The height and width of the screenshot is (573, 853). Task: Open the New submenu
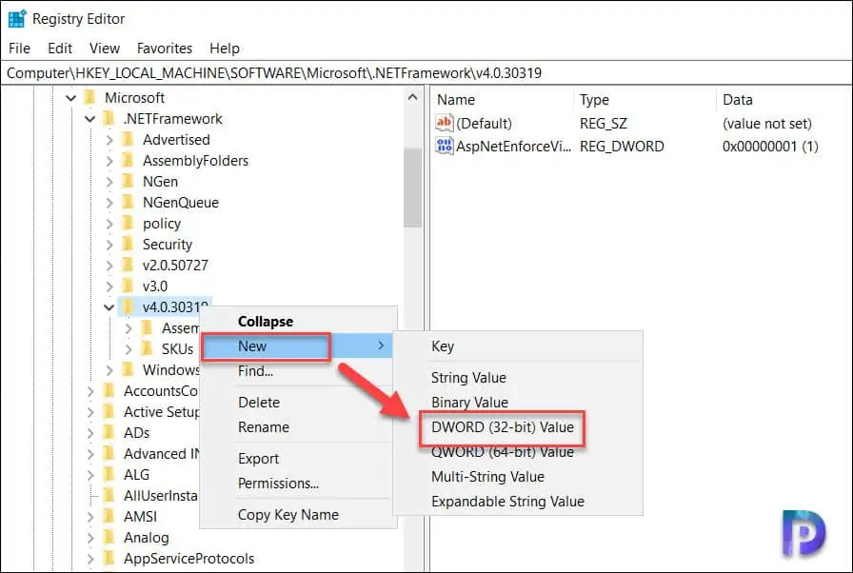297,346
